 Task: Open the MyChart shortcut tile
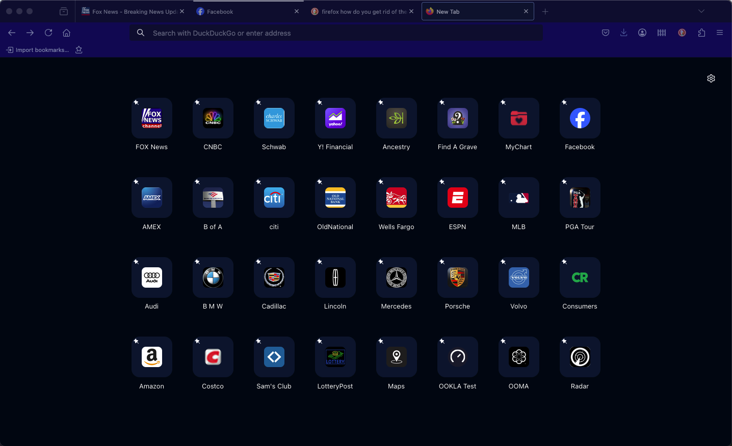click(x=519, y=118)
